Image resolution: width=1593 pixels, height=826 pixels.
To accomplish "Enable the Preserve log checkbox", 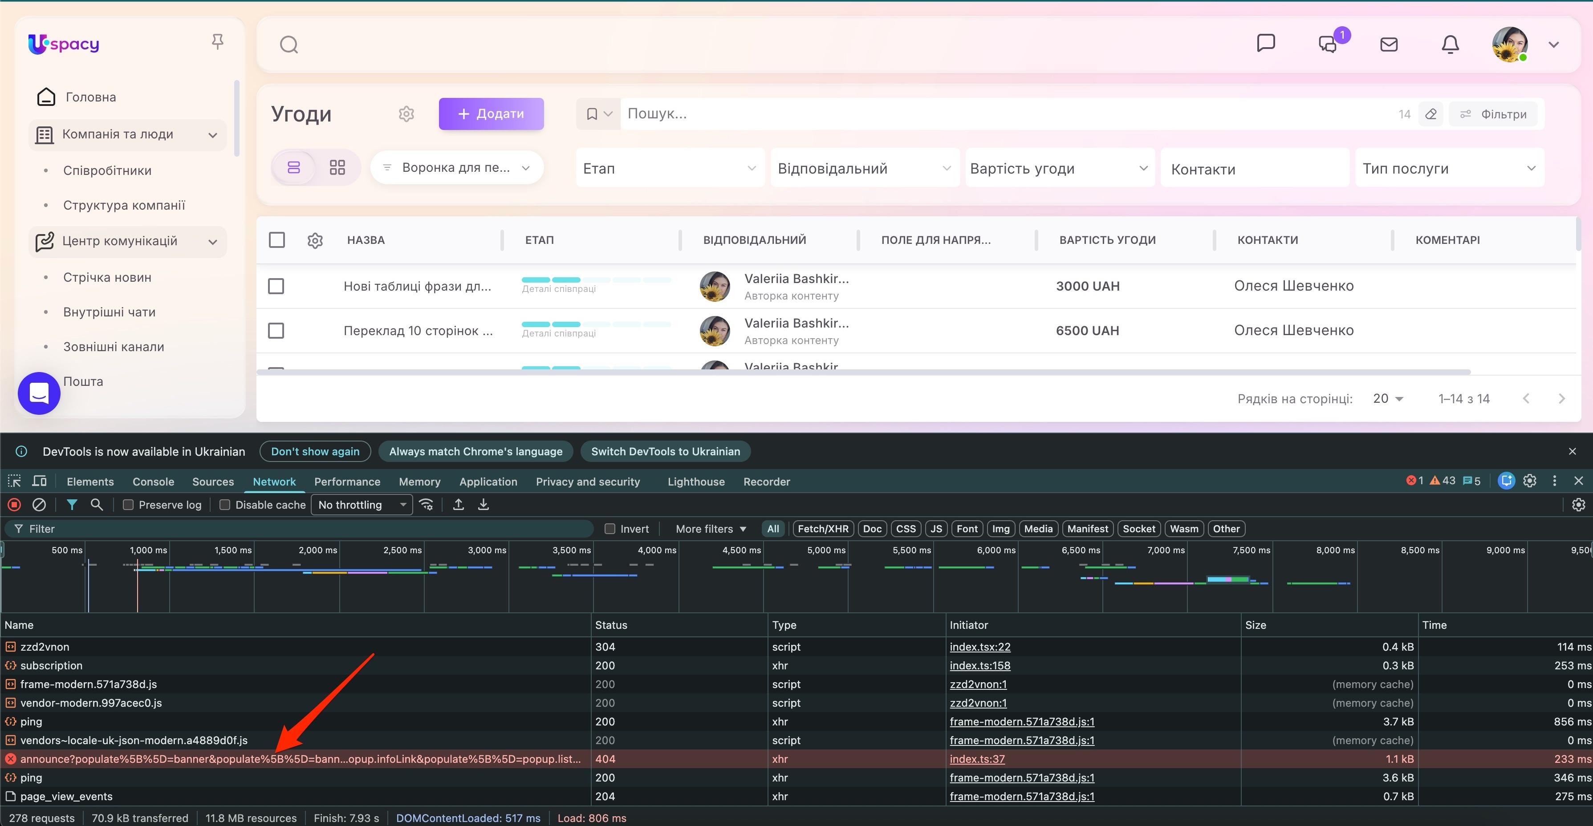I will pyautogui.click(x=129, y=505).
